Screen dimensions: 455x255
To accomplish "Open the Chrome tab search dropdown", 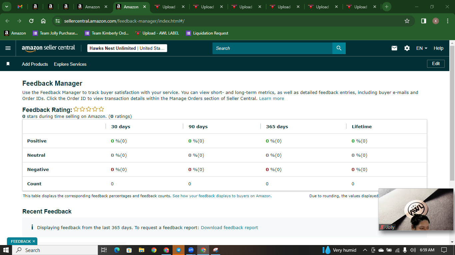I will coord(6,7).
